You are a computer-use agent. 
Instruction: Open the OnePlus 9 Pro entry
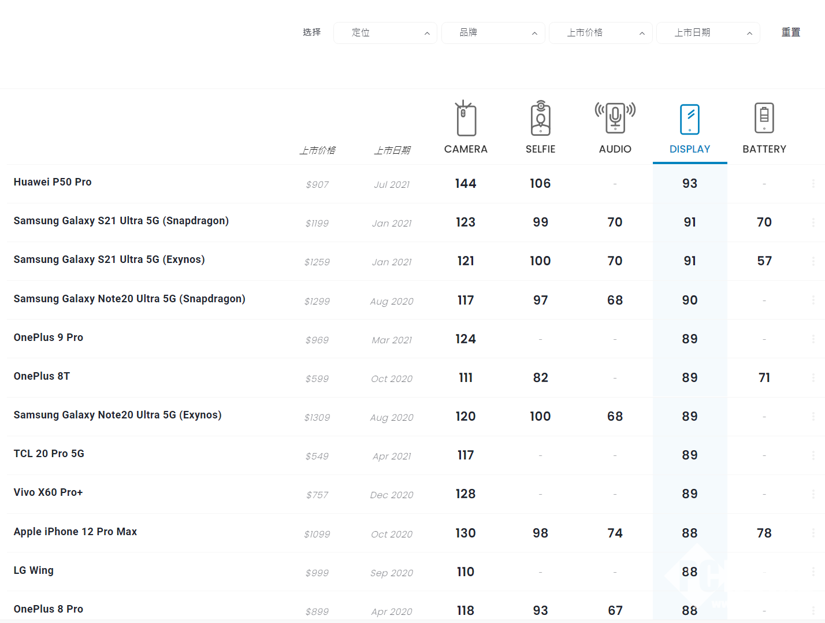point(49,338)
